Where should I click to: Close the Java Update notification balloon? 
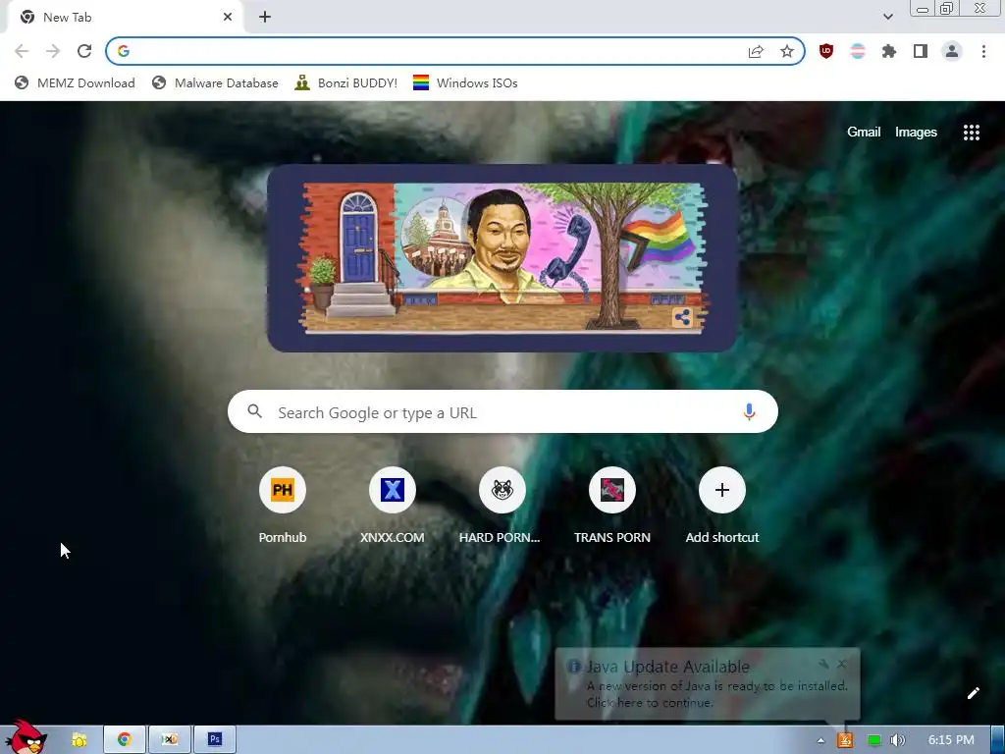tap(841, 664)
